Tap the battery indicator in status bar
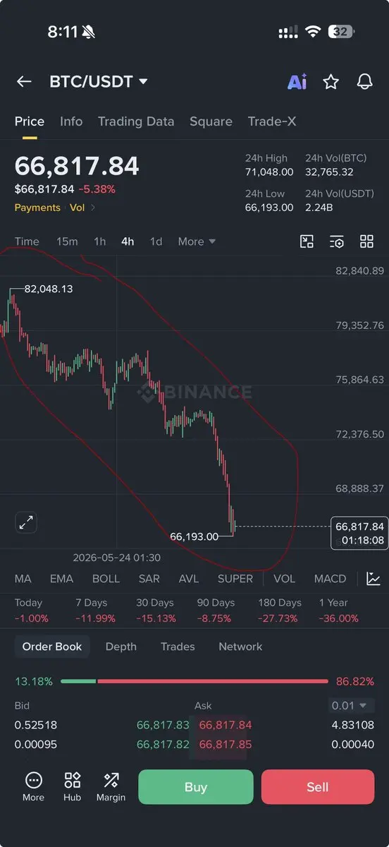 tap(342, 32)
